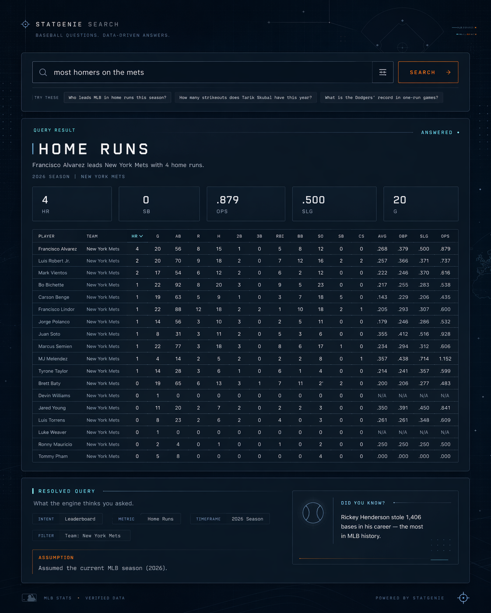Select Luis Torrens player name
491x613 pixels.
tap(52, 420)
